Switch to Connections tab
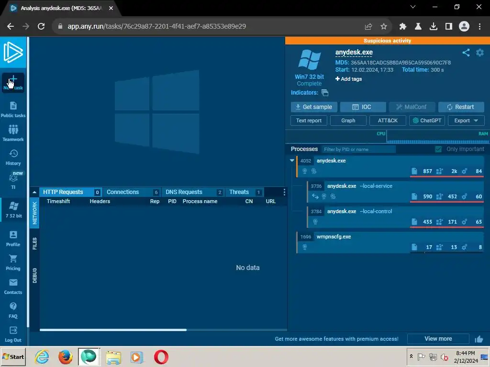Image resolution: width=490 pixels, height=367 pixels. [x=133, y=192]
